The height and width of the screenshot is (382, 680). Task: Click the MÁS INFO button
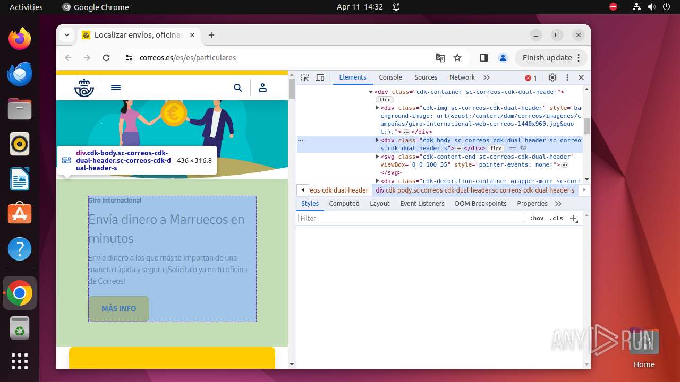119,309
